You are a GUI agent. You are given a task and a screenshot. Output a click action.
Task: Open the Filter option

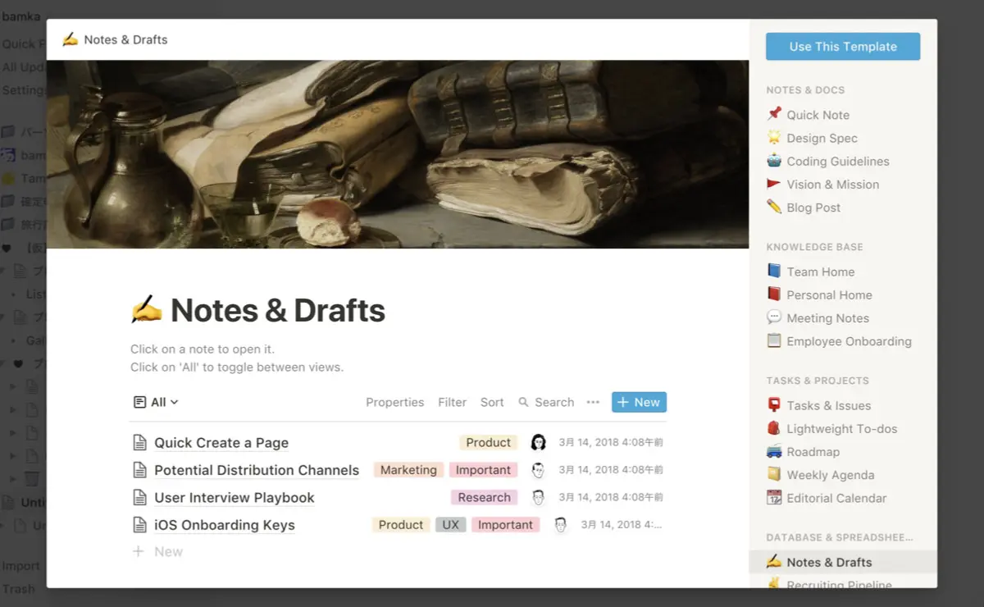(452, 402)
